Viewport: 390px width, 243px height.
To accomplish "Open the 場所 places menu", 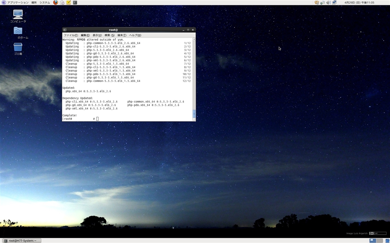I will point(34,2).
